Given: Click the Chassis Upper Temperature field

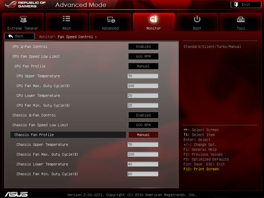Looking at the screenshot, I should 143,145.
